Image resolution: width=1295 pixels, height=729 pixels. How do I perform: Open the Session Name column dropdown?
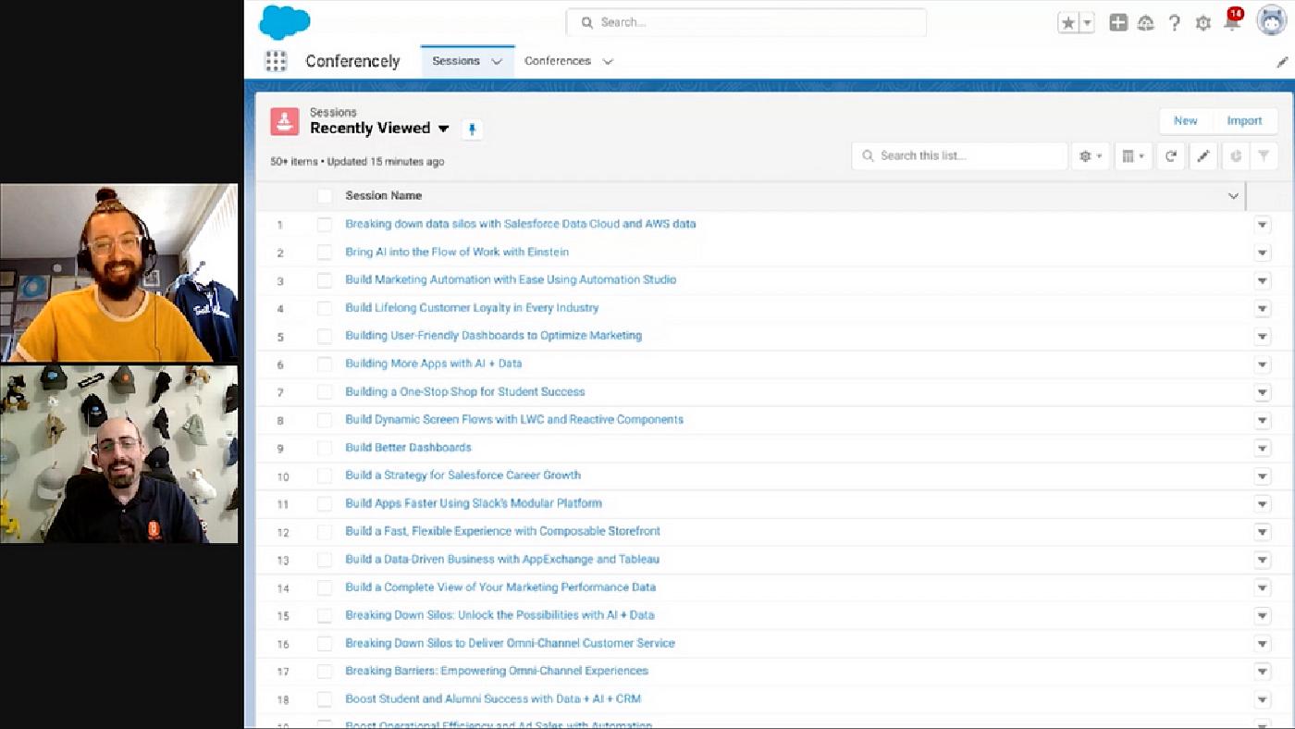coord(1233,195)
